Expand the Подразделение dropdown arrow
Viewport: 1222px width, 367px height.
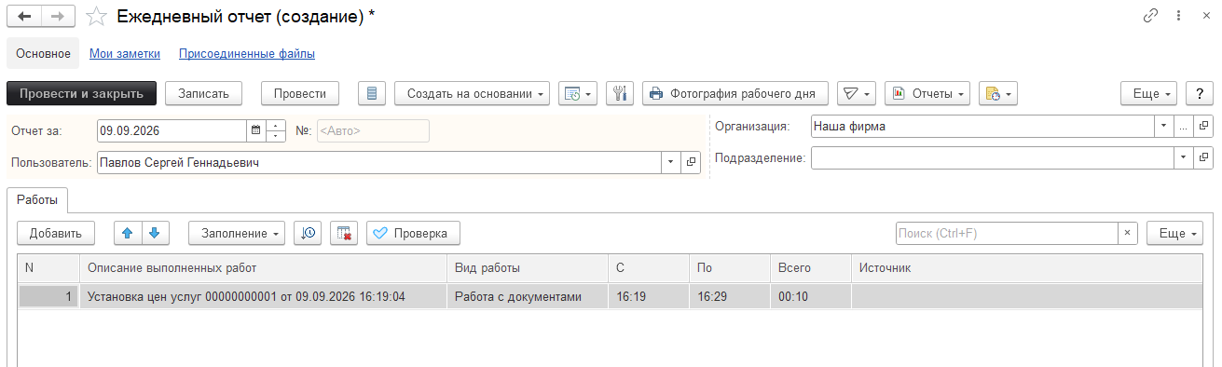(x=1184, y=158)
